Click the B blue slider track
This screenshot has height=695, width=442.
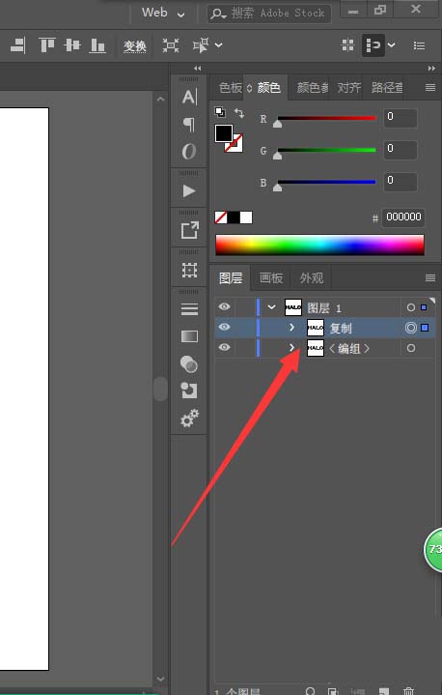click(x=326, y=182)
